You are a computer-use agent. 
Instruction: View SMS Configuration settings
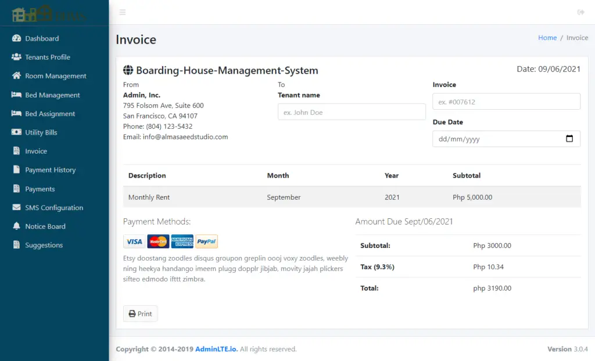click(52, 207)
